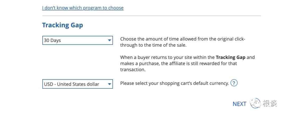Click the Tracking Gap section heading

coord(62,25)
